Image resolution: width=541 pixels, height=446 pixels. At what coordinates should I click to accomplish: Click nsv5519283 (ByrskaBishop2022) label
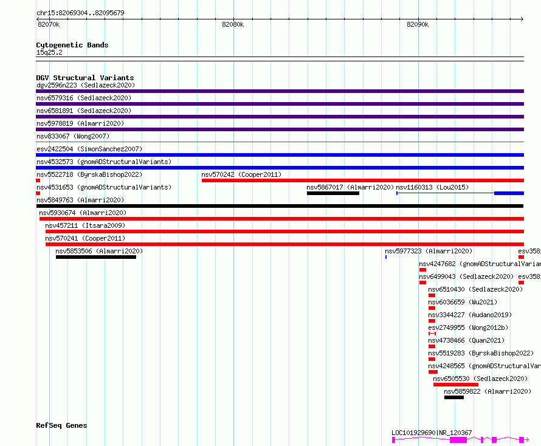tap(481, 353)
